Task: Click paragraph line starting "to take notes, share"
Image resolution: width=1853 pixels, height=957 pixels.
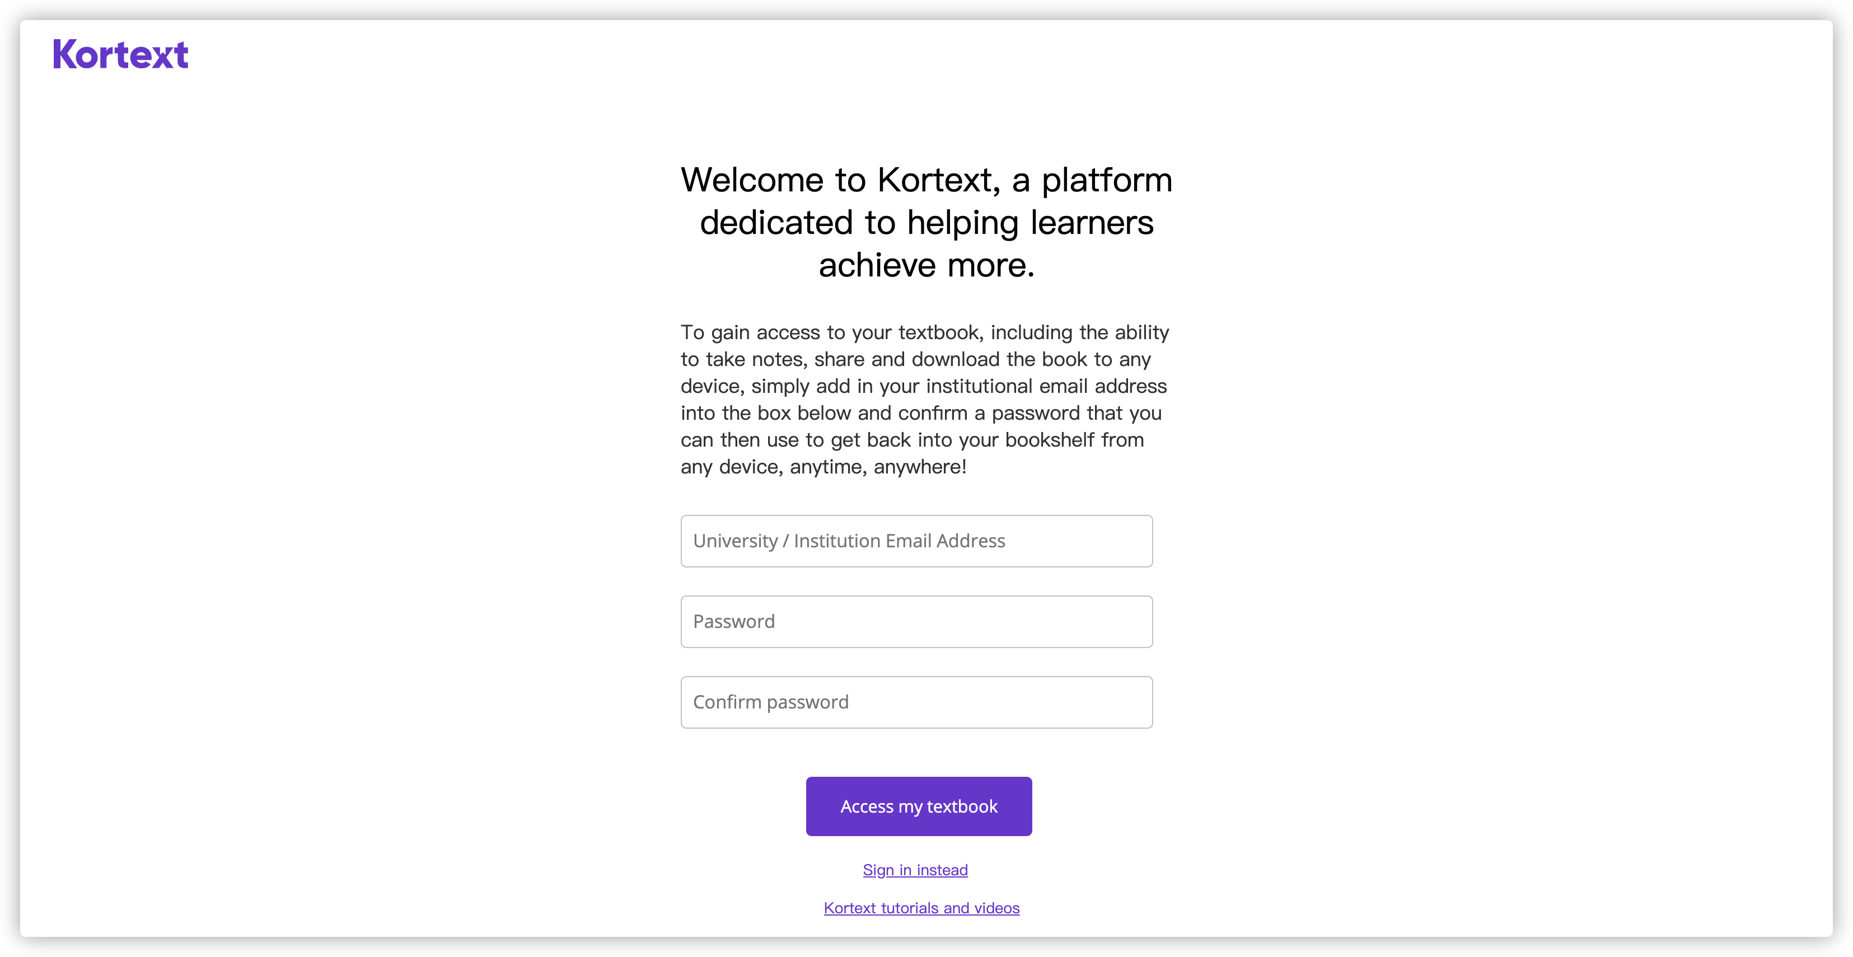Action: click(x=916, y=359)
